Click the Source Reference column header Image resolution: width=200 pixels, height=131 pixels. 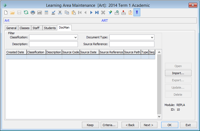click(x=112, y=52)
